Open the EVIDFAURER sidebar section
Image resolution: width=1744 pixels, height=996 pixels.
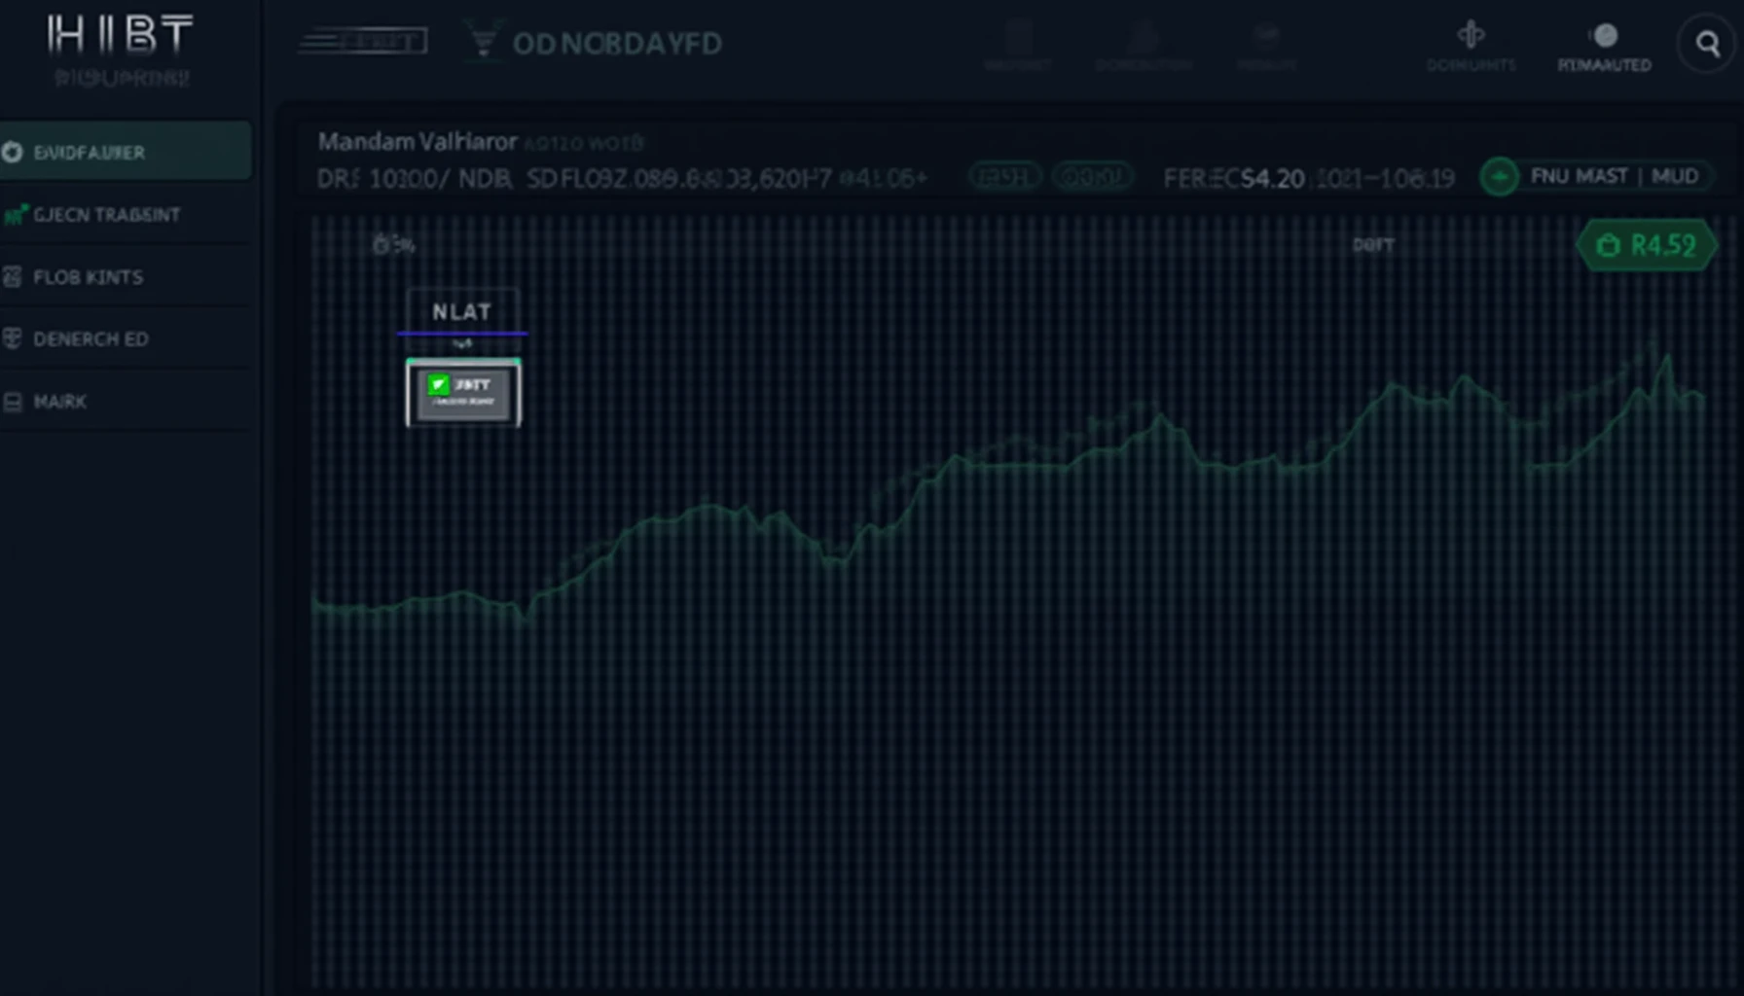(x=126, y=152)
